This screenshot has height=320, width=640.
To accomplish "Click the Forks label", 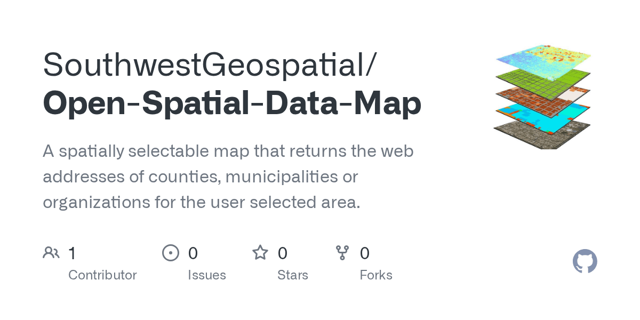I will (x=375, y=275).
